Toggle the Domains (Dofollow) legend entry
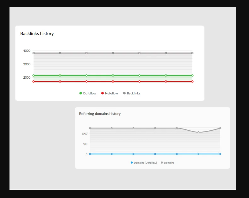The width and height of the screenshot is (249, 198). [144, 163]
